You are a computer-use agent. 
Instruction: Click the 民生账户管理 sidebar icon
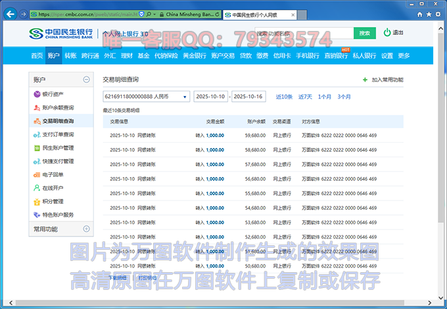pyautogui.click(x=36, y=148)
